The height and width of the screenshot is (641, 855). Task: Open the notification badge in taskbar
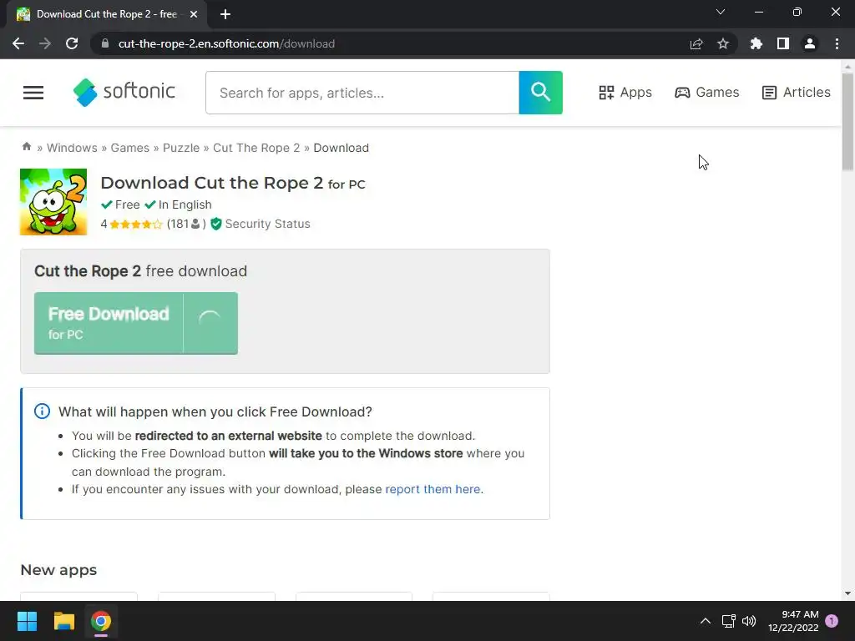pos(832,621)
